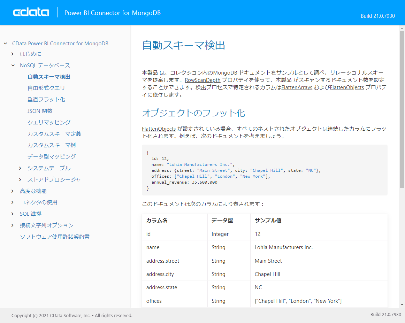Viewport: 405px width, 323px height.
Task: Open the カスタムスキーマ定義 page
Action: coord(54,134)
